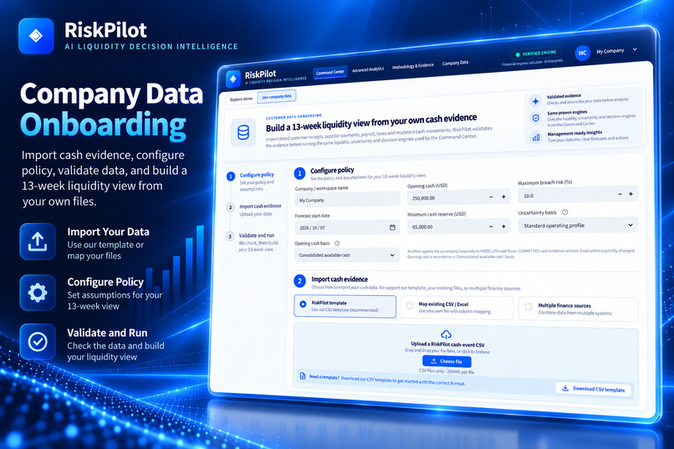
Task: Decrease Opening cash with minus button
Action: tap(491, 197)
